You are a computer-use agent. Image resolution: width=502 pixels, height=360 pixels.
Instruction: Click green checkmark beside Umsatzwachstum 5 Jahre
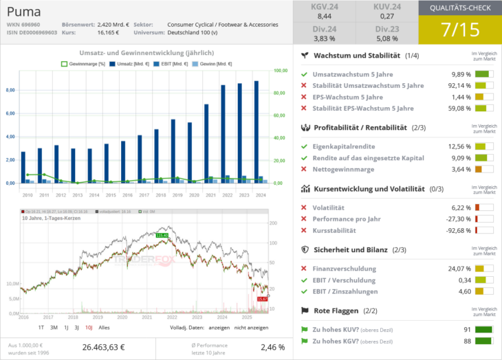click(304, 74)
